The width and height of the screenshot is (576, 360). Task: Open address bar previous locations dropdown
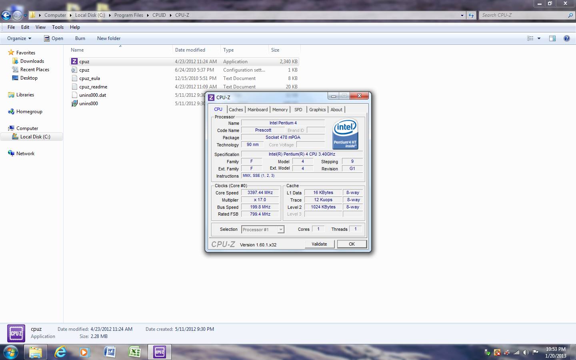point(462,15)
